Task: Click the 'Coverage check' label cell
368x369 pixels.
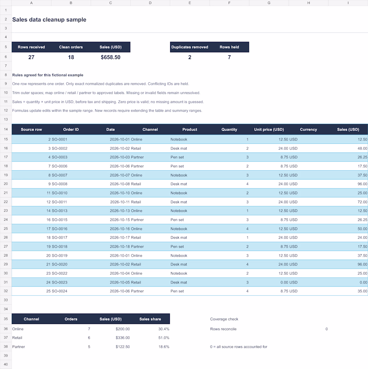Action: pos(224,319)
